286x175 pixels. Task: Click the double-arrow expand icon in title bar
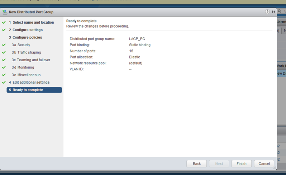tap(273, 12)
